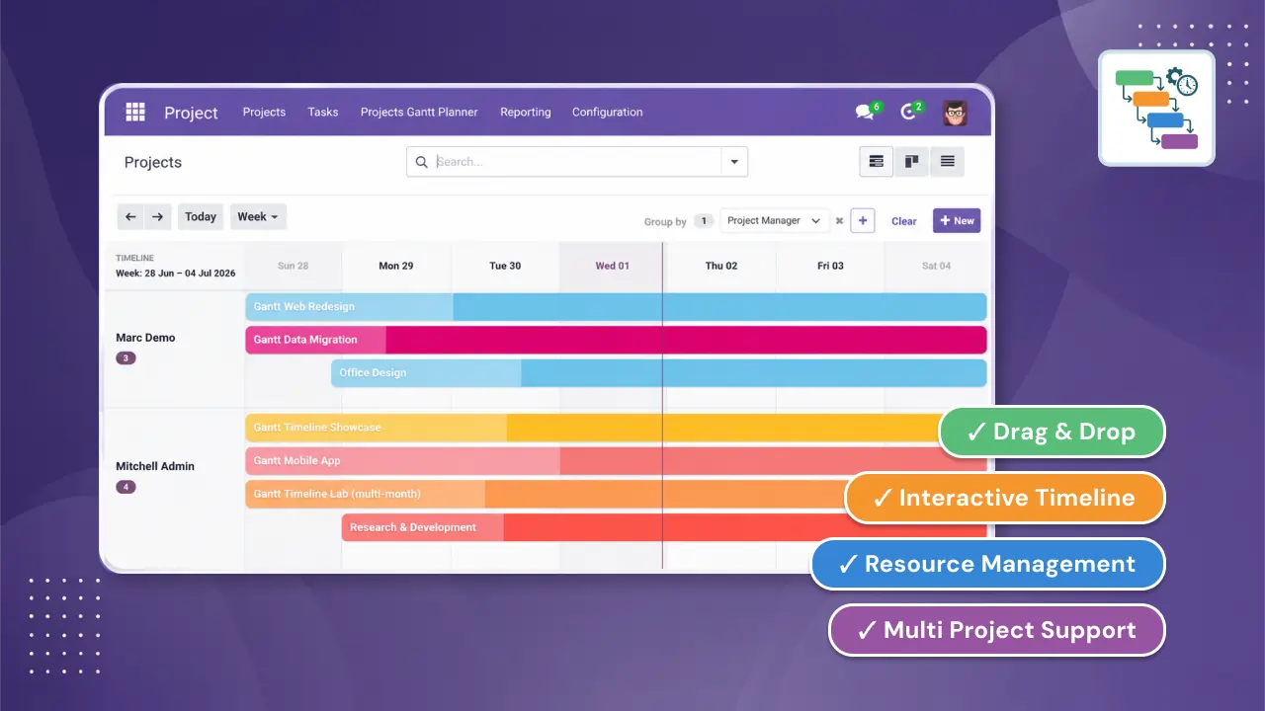Screen dimensions: 1265x711
Task: Clear the group-by filters
Action: pos(904,221)
